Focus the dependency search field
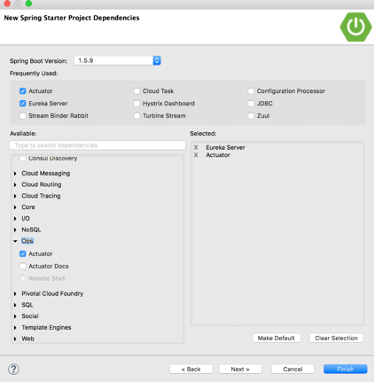The height and width of the screenshot is (382, 374). point(97,145)
